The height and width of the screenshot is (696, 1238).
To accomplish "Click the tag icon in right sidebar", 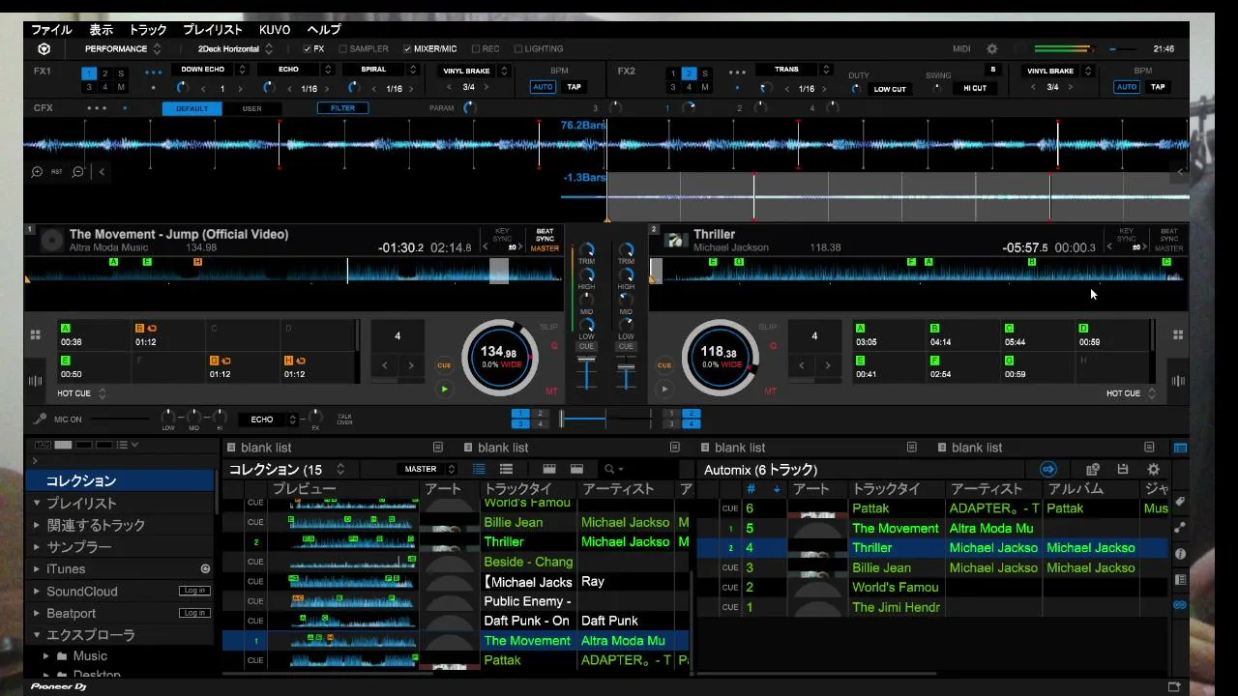I will pyautogui.click(x=1180, y=503).
